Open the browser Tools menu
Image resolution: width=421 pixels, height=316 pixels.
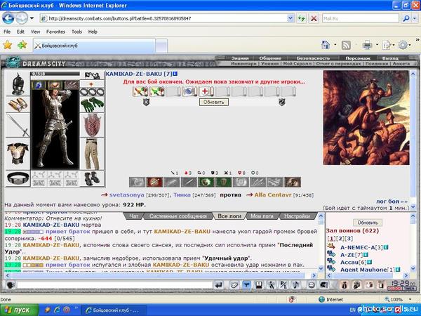76,32
